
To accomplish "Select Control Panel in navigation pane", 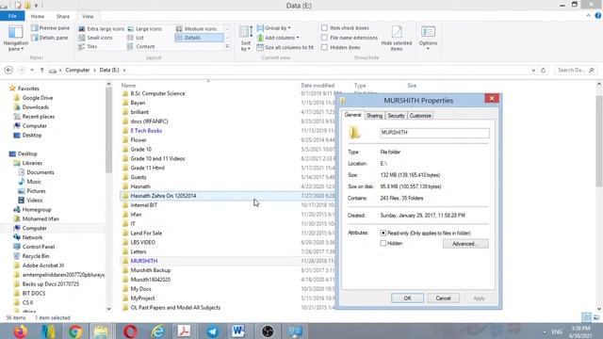I will [38, 247].
